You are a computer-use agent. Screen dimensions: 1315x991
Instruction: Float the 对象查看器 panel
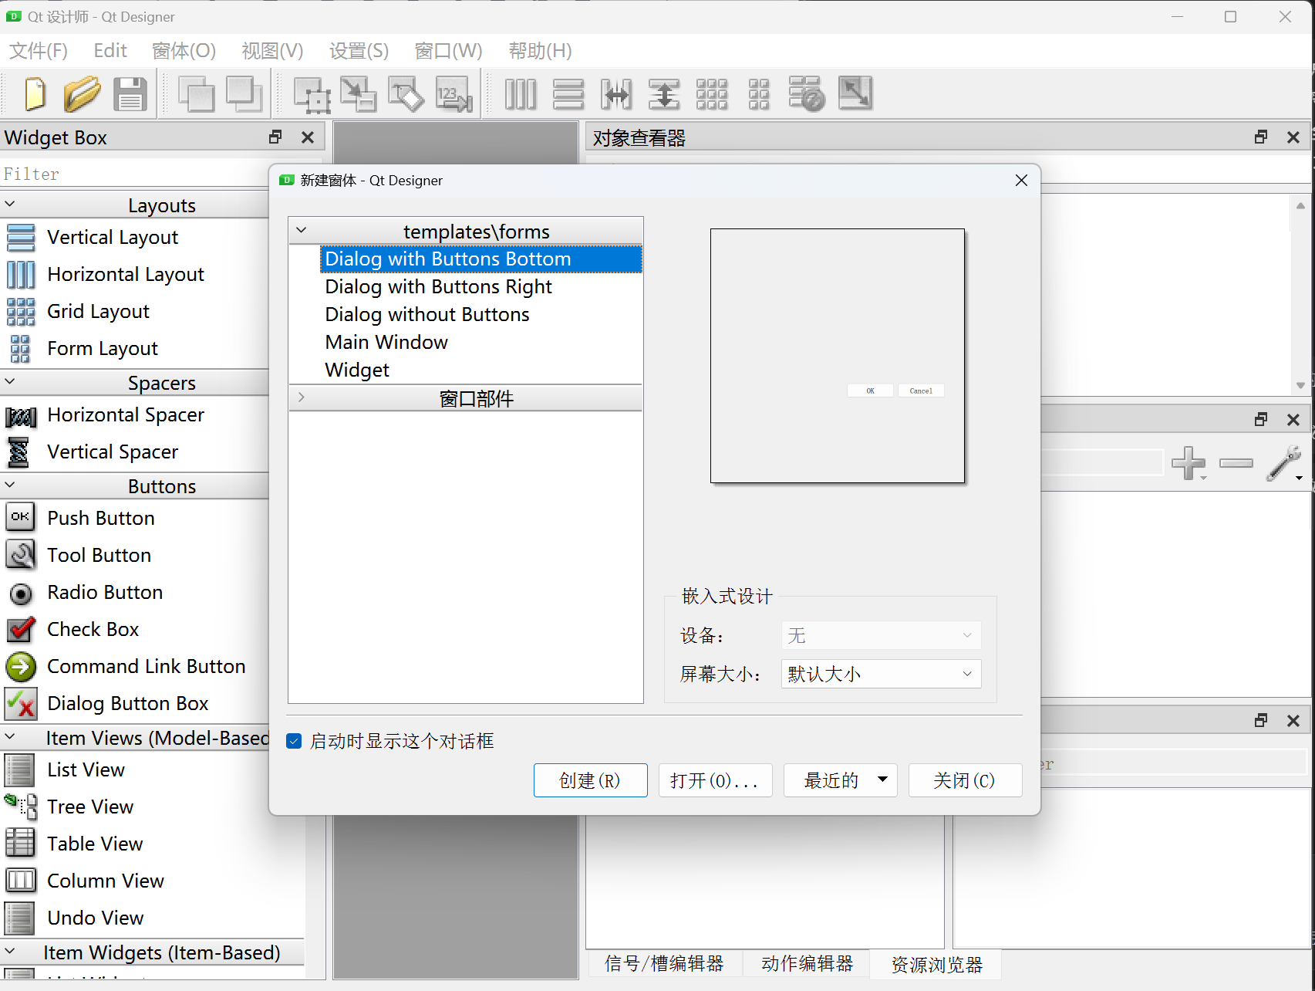(1261, 137)
